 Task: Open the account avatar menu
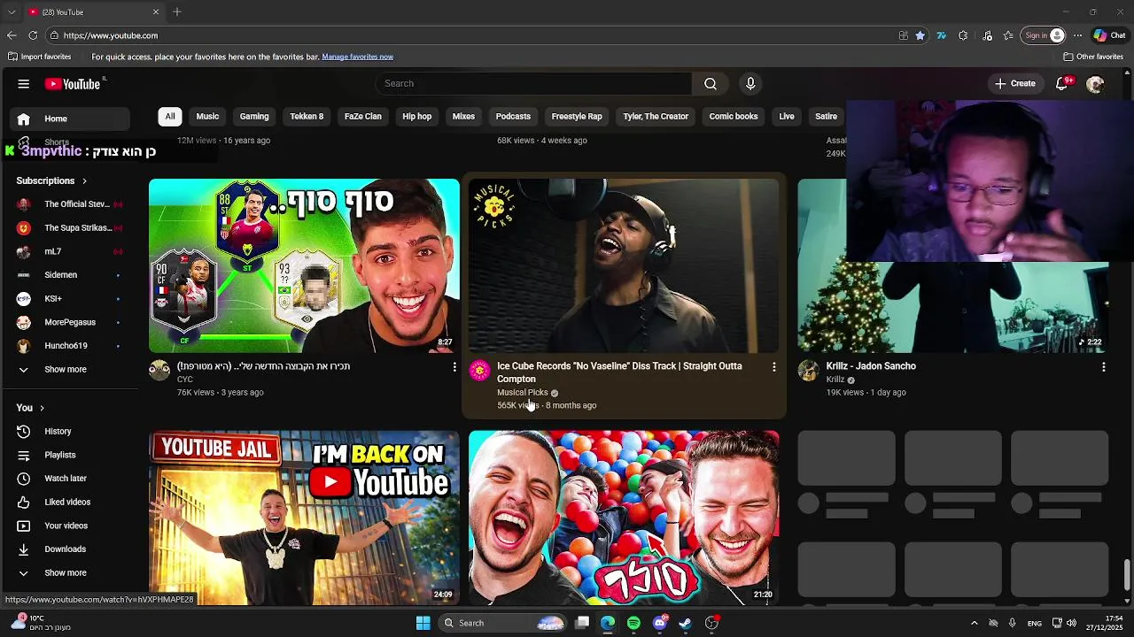(1095, 84)
